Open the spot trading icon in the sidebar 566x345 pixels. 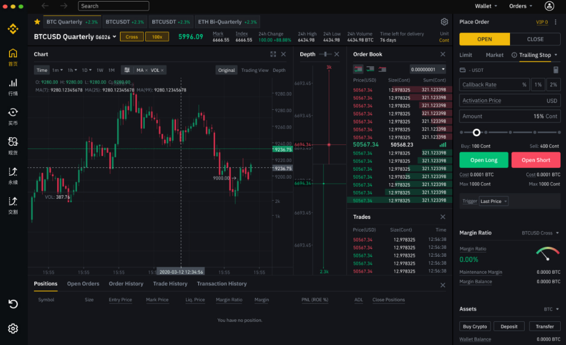[13, 142]
